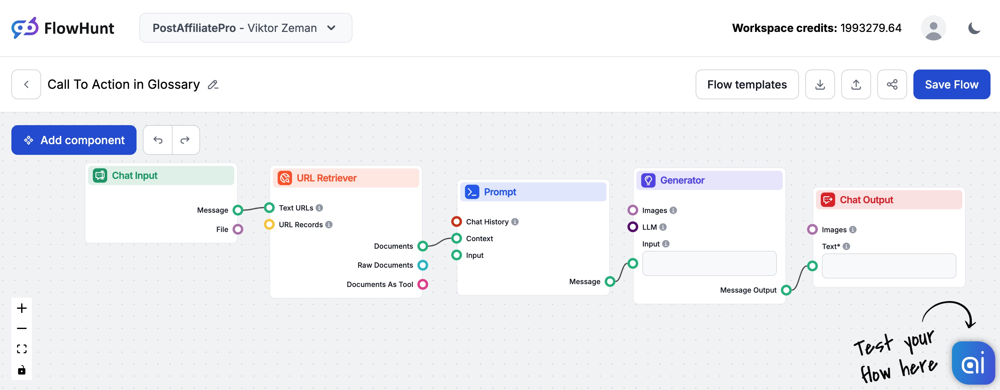Open the PostAffiliatePro workspace dropdown
1000x390 pixels.
(x=246, y=27)
